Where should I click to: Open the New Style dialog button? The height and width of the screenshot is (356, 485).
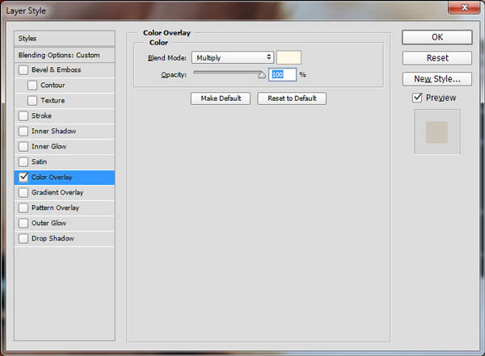[x=437, y=79]
